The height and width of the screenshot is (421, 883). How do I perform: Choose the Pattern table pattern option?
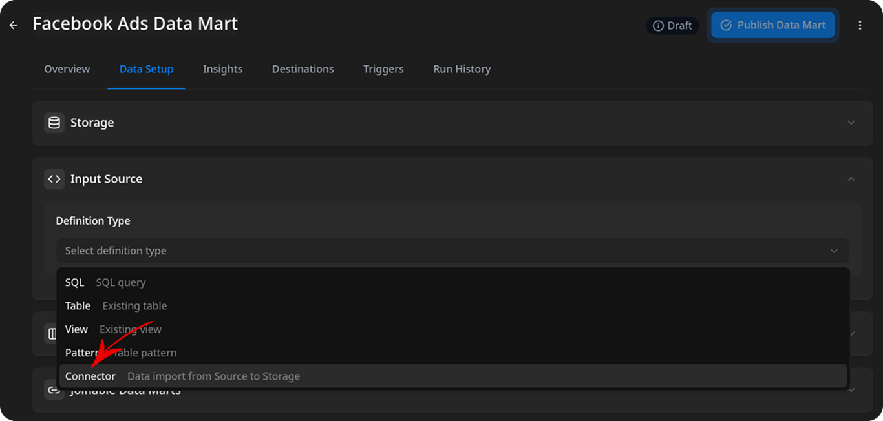pyautogui.click(x=453, y=353)
